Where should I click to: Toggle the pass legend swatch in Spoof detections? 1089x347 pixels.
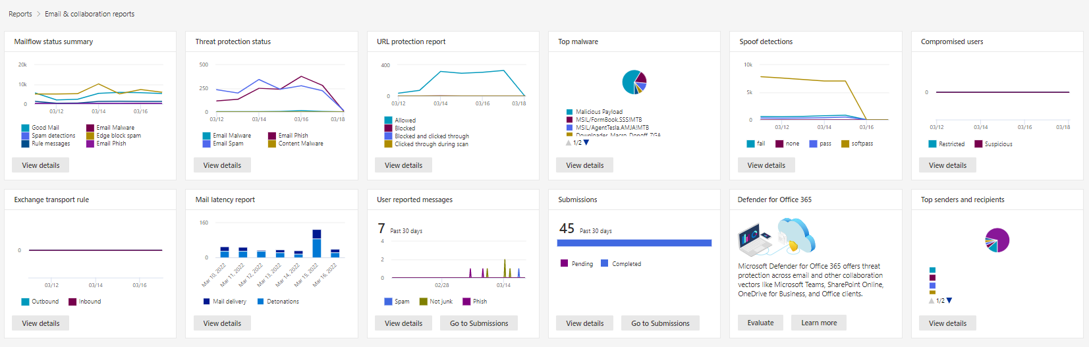813,144
